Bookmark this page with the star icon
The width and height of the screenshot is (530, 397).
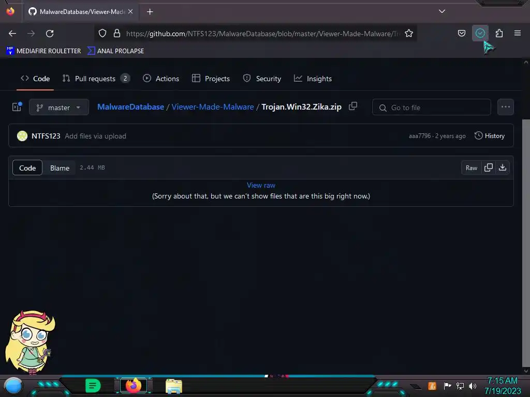(x=409, y=33)
